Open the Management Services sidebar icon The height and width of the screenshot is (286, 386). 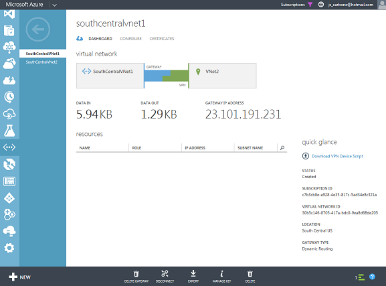tap(9, 182)
